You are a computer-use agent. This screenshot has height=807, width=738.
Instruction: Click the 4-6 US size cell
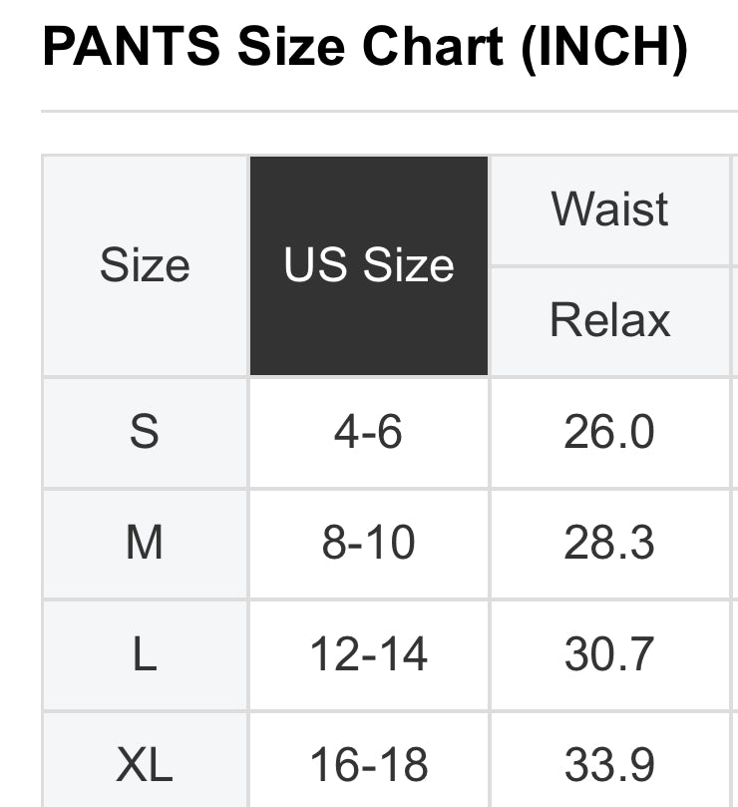coord(369,433)
